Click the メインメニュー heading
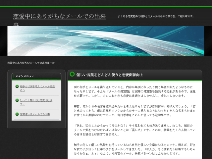212x159 pixels. pos(25,76)
